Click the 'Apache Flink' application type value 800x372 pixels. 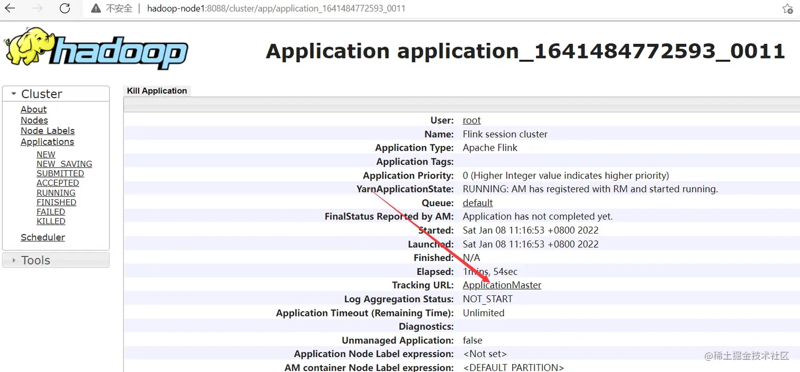pyautogui.click(x=490, y=148)
